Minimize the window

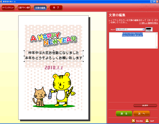152,2
